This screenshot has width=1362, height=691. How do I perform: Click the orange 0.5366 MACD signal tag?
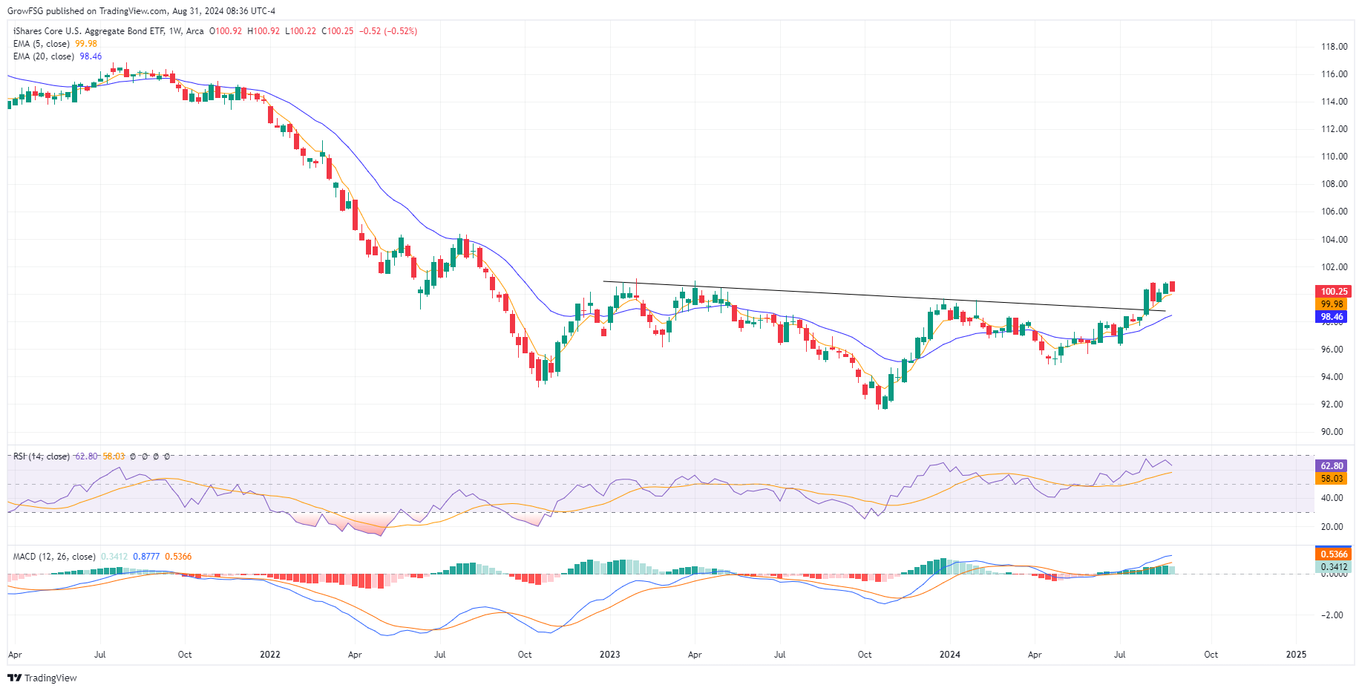1333,554
